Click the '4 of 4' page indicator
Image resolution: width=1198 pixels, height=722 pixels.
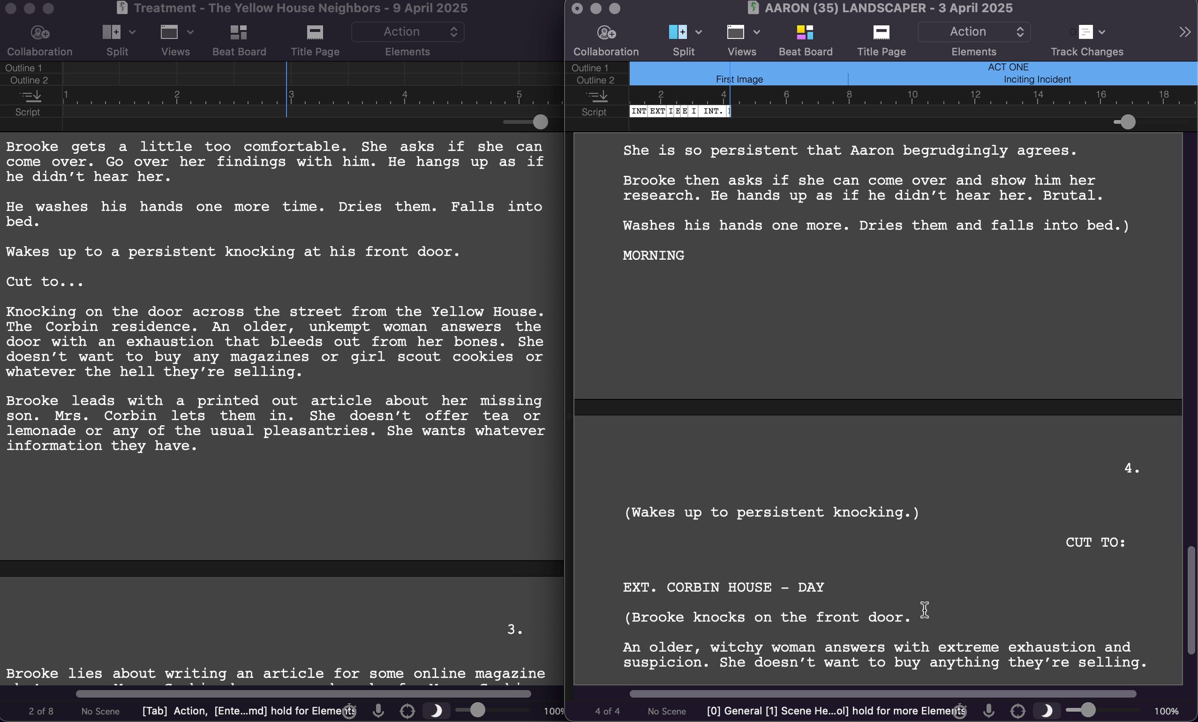(607, 711)
